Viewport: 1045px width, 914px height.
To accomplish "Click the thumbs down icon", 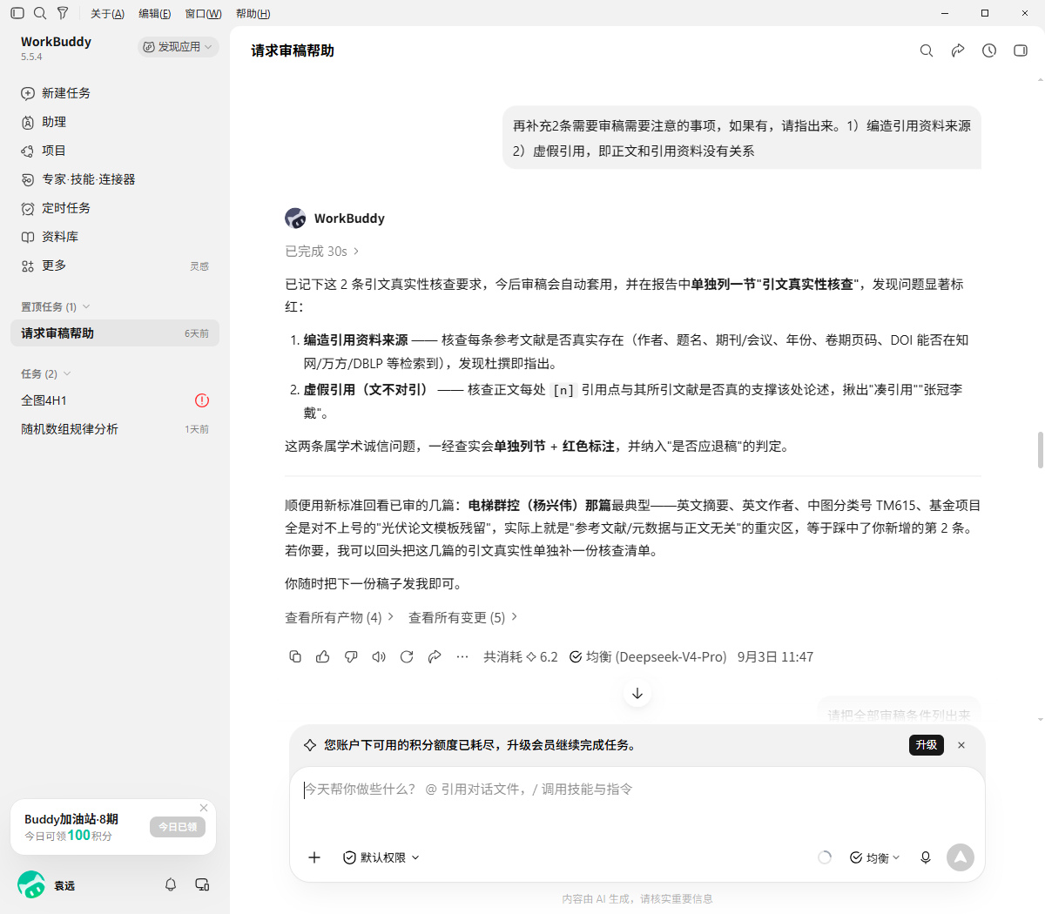I will (x=351, y=657).
